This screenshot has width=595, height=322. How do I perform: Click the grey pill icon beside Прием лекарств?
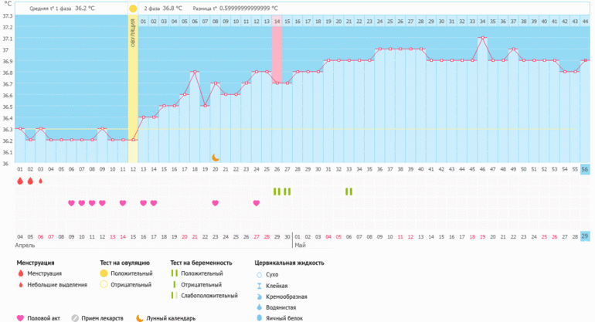pyautogui.click(x=75, y=317)
